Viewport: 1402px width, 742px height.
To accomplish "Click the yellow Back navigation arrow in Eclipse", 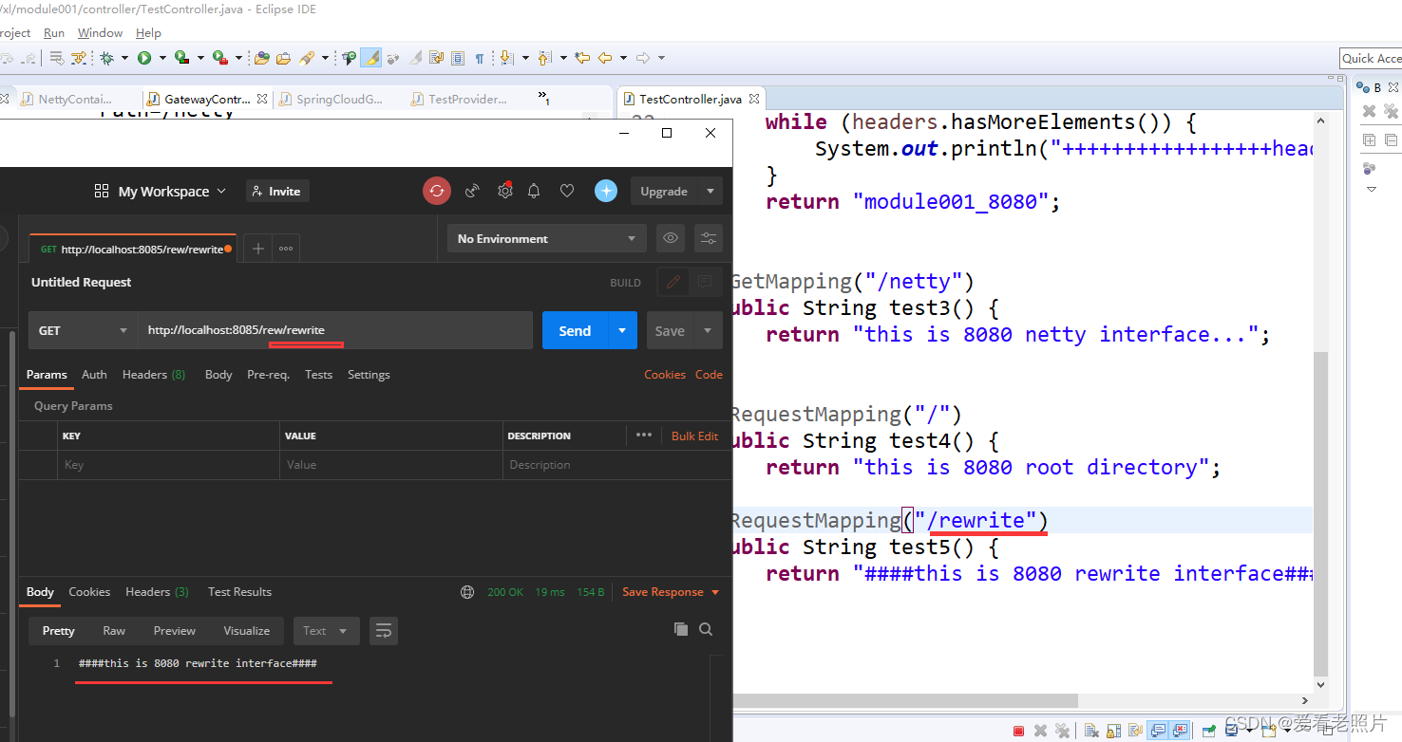I will [604, 58].
